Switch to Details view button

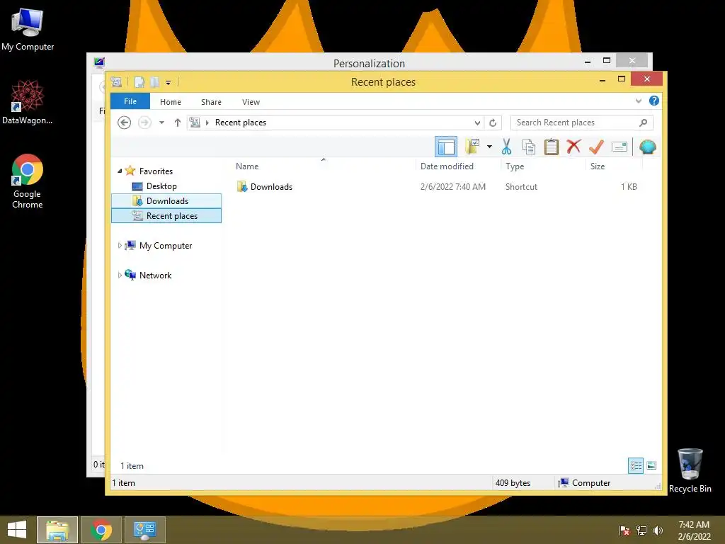click(x=636, y=465)
